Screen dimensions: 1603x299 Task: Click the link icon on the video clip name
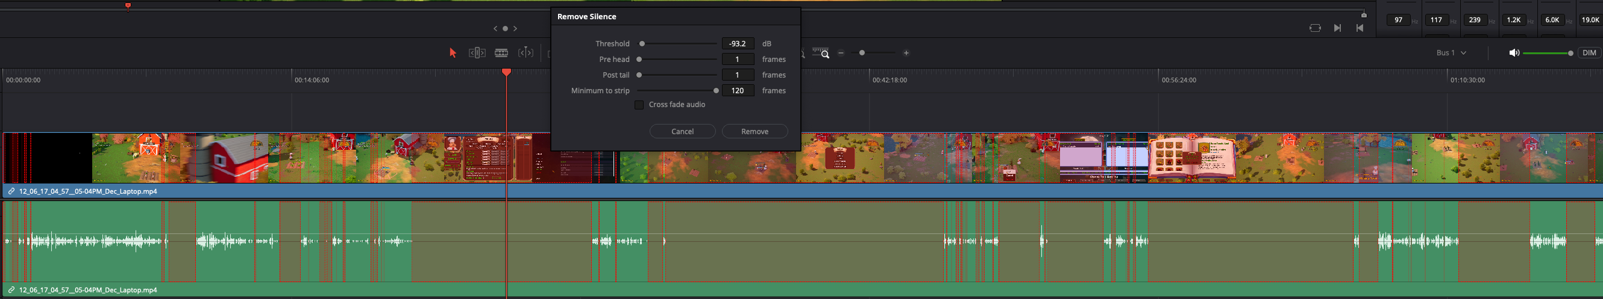click(11, 191)
